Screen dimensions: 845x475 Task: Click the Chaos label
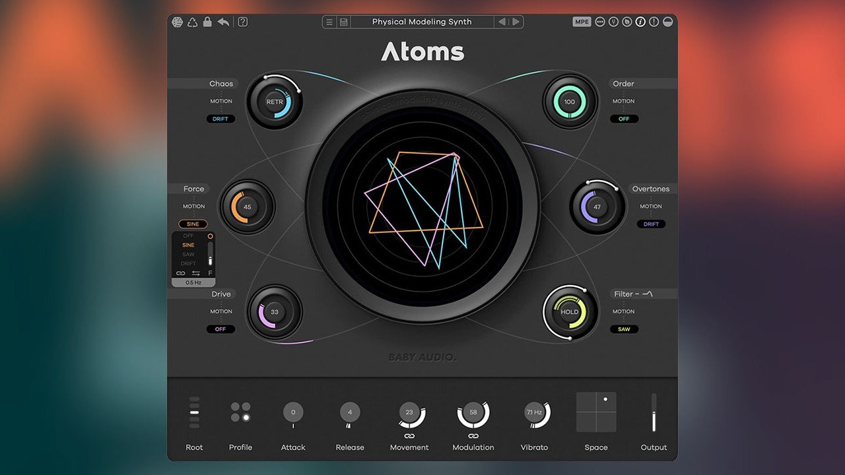click(221, 84)
